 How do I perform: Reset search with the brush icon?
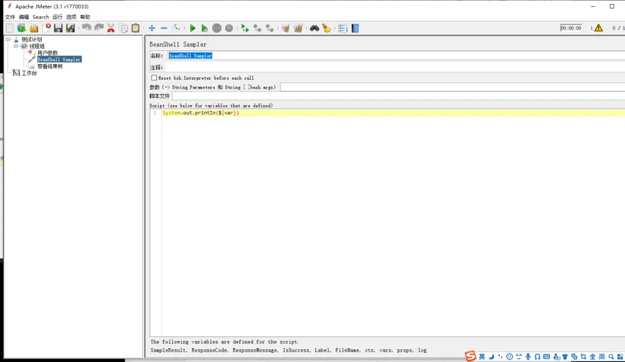(x=326, y=28)
